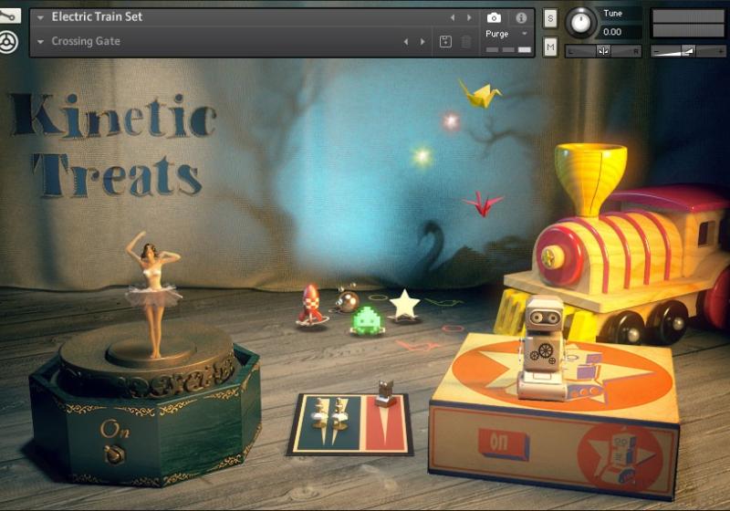This screenshot has height=511, width=730.
Task: Click the delete snapshot trash icon
Action: point(466,41)
